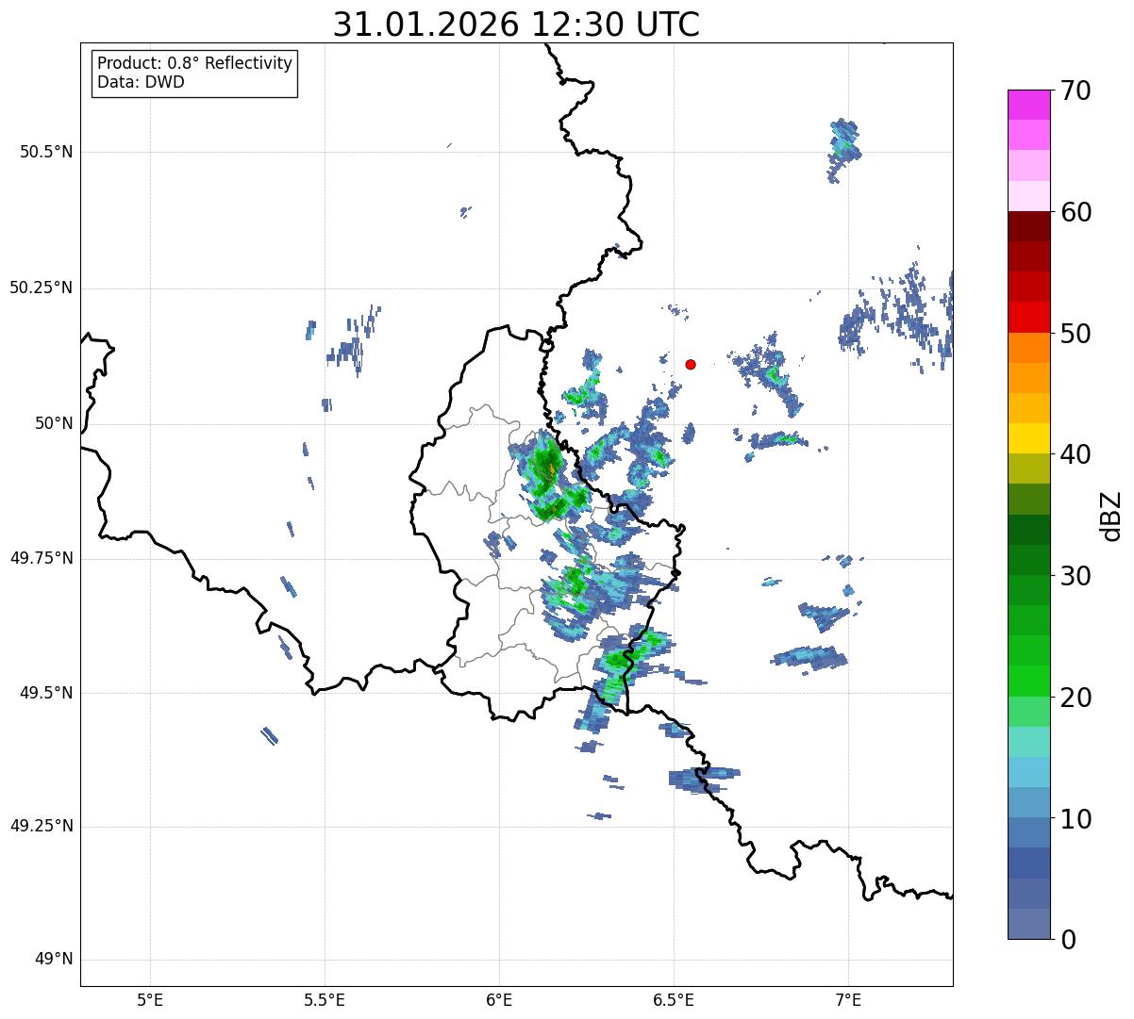1134x1019 pixels.
Task: Click the colorbar tick label '20'
Action: 1076,698
